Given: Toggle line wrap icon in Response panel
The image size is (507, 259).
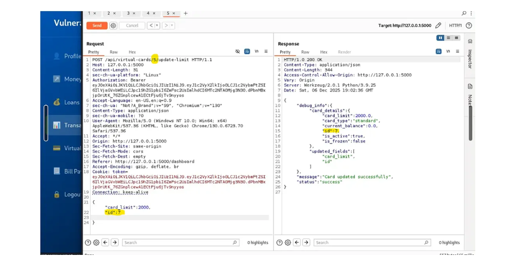Looking at the screenshot, I should click(438, 51).
